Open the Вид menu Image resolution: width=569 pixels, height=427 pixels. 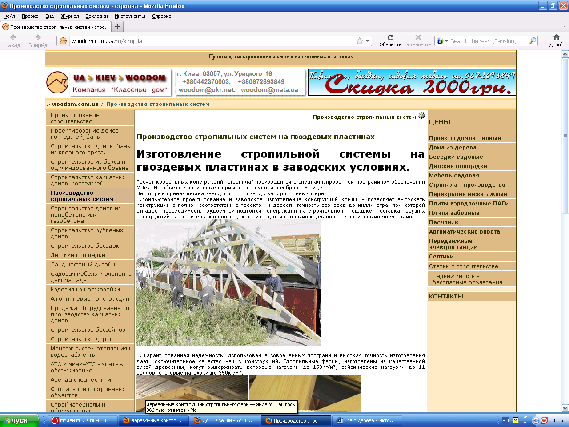coord(49,16)
